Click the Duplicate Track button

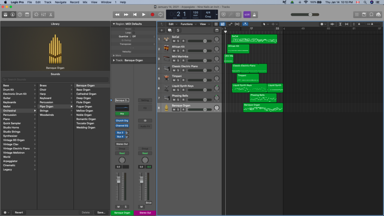click(170, 30)
